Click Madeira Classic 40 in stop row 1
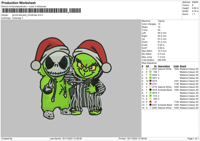 (x=189, y=69)
